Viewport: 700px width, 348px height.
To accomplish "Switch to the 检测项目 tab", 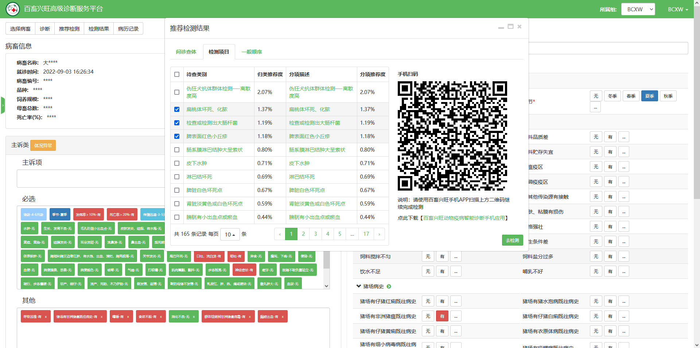I will 219,52.
